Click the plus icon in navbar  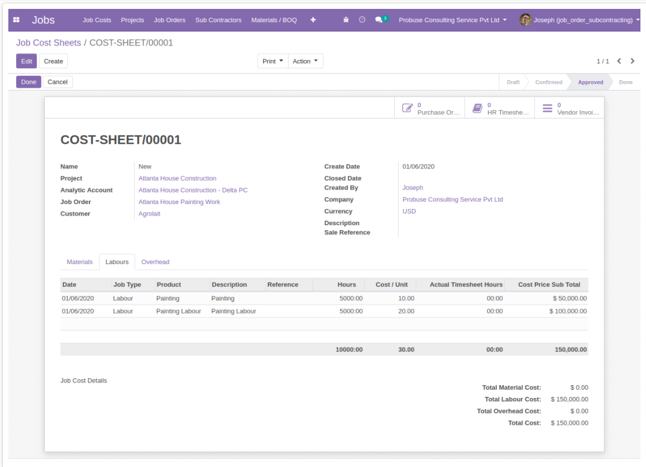coord(313,20)
